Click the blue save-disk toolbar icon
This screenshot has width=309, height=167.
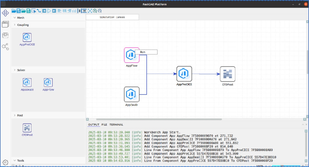click(19, 11)
